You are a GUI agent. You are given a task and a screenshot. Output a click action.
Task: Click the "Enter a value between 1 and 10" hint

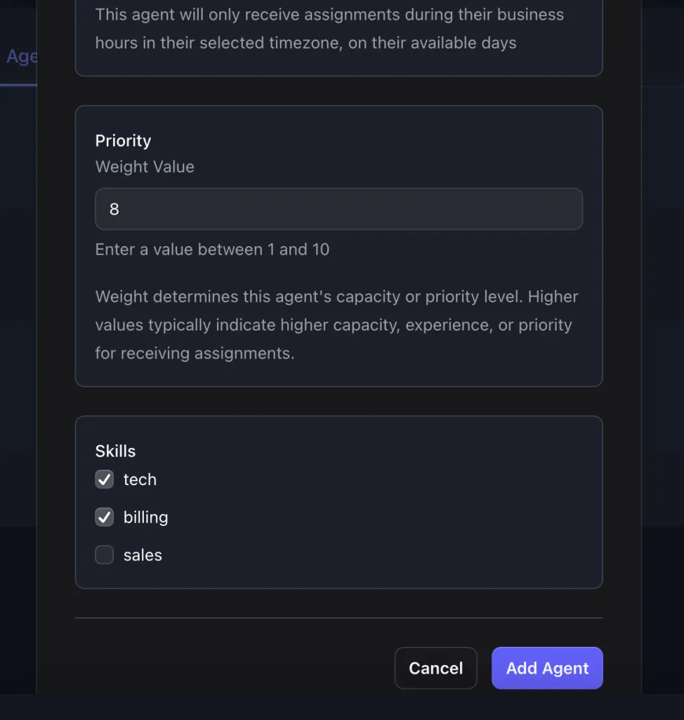point(212,250)
